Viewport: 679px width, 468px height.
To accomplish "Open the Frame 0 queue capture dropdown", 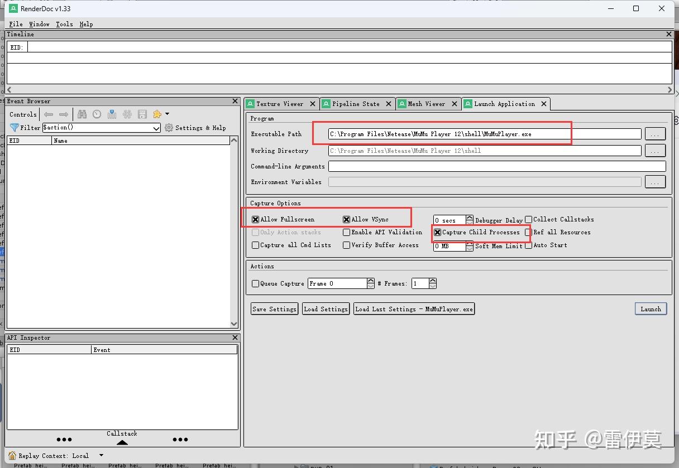I will pos(370,283).
